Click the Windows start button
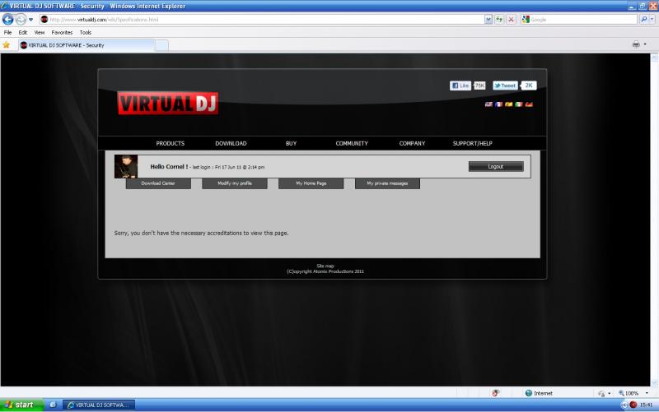 coord(22,405)
